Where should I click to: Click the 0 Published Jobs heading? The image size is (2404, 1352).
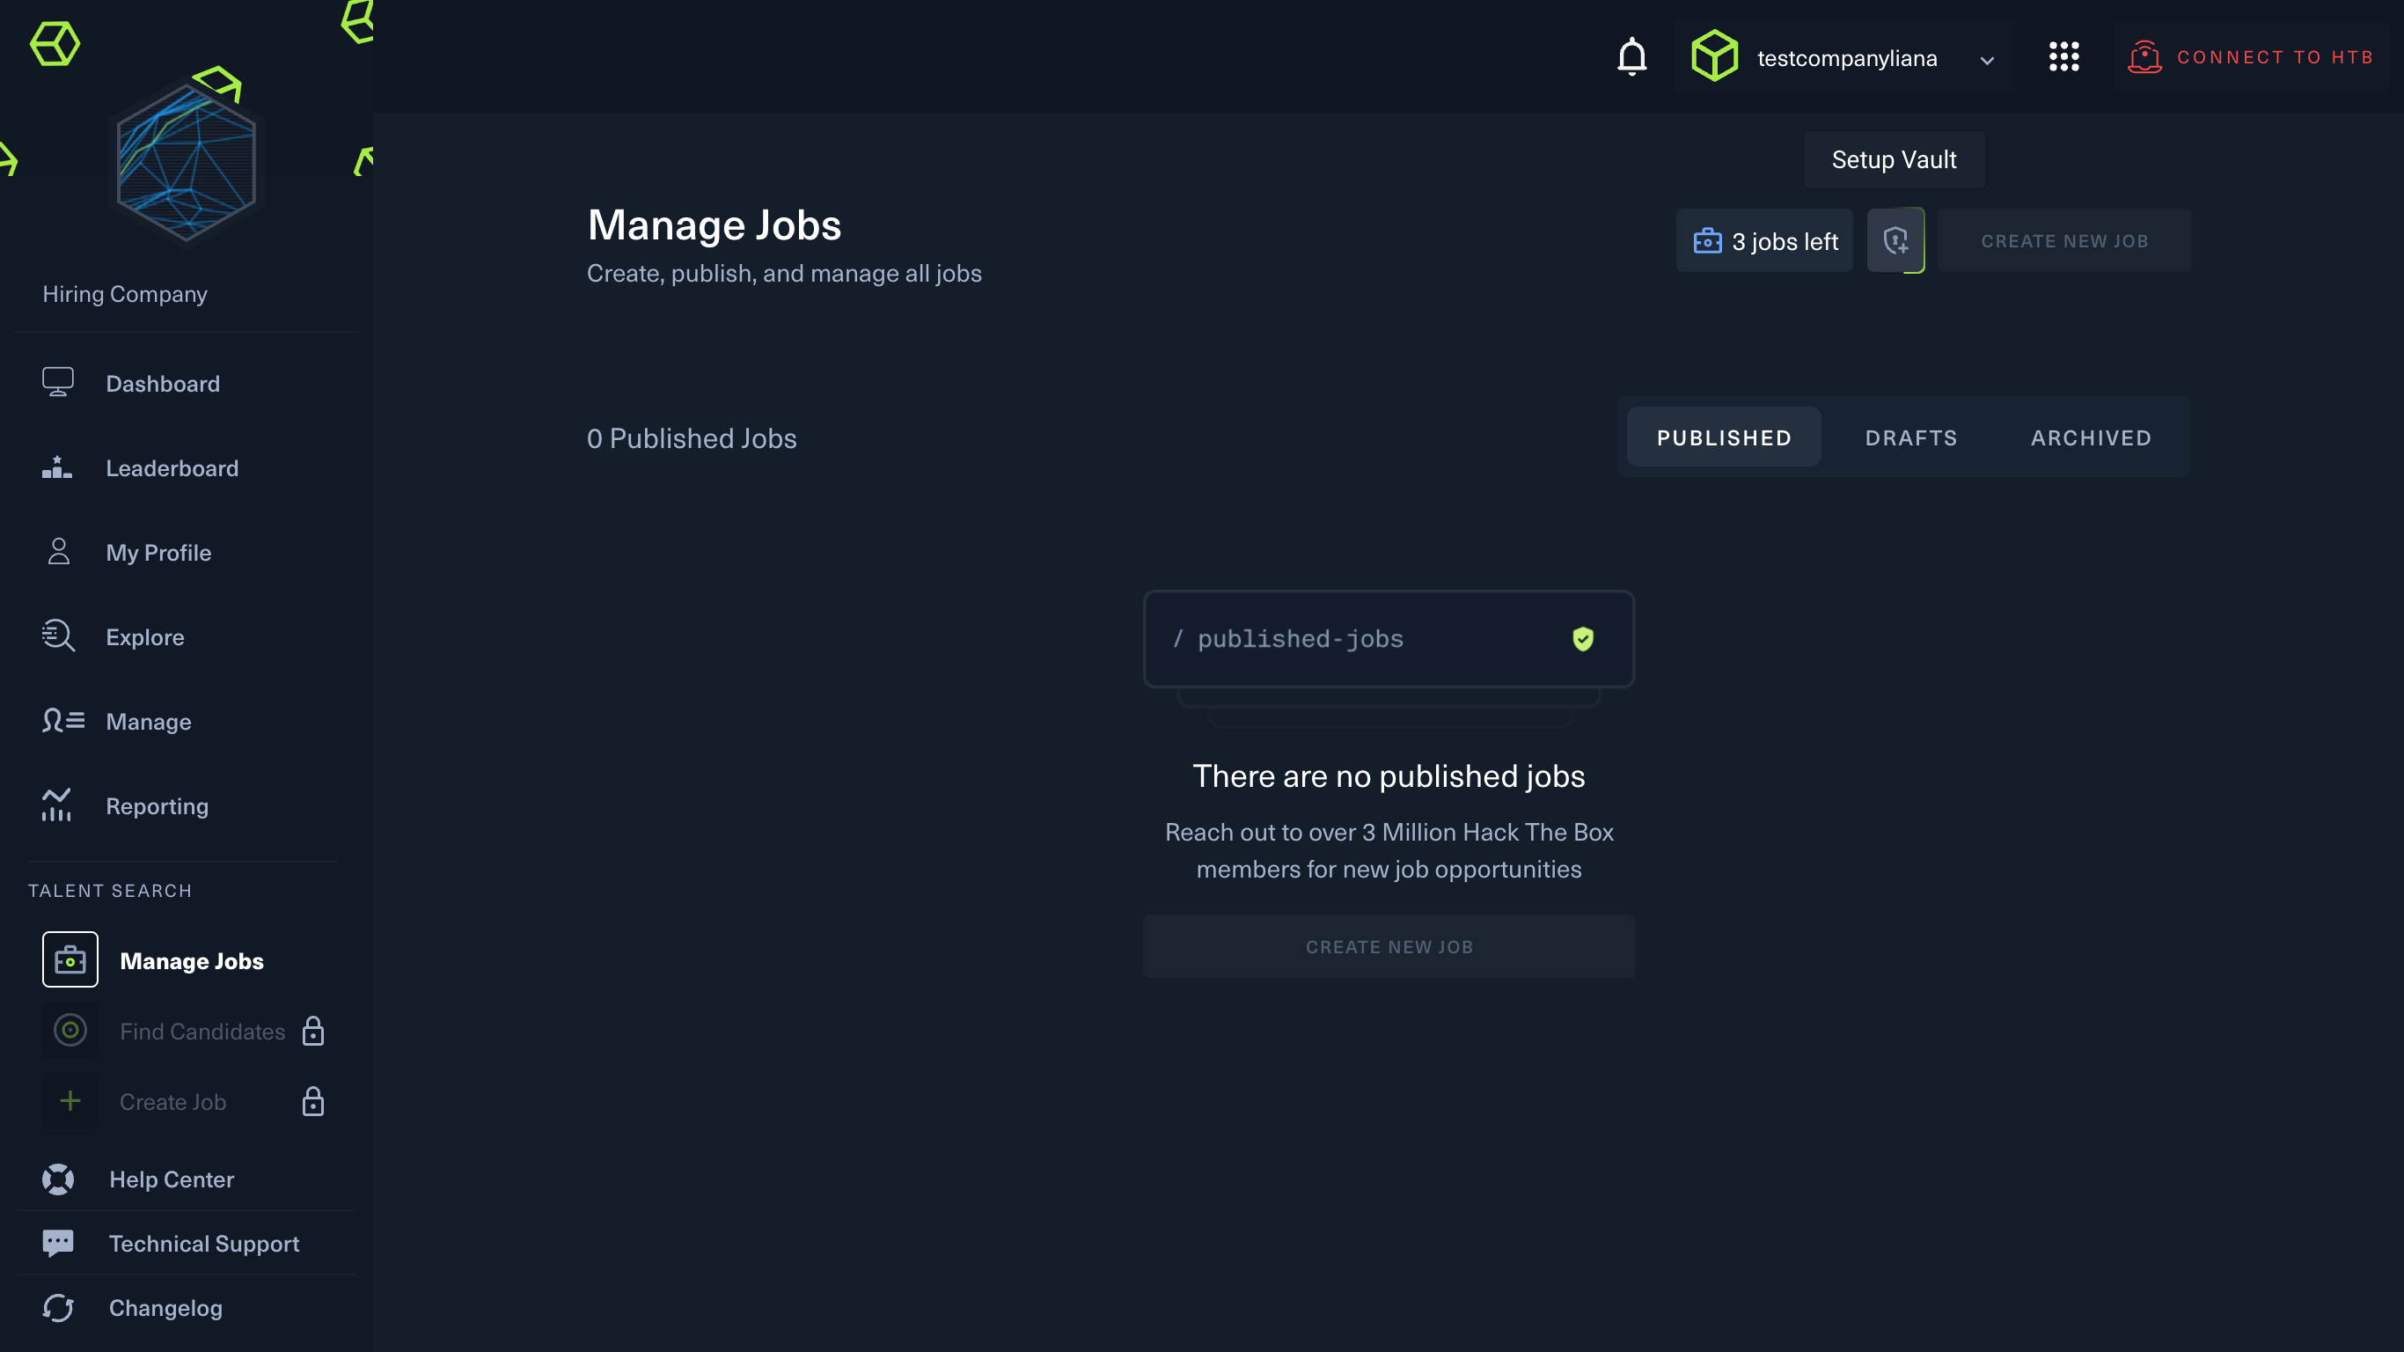click(x=692, y=439)
